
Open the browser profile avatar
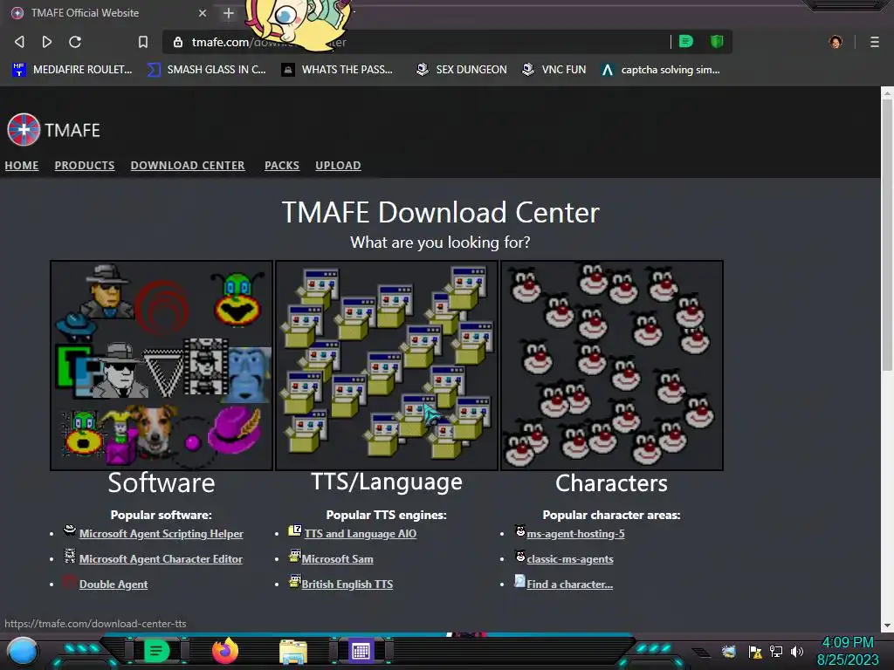[836, 42]
